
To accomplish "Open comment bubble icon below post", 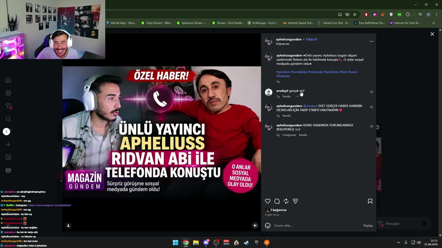I will (x=277, y=201).
